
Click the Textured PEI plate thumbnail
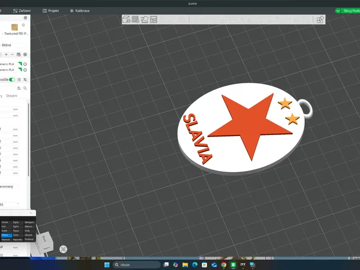click(15, 28)
